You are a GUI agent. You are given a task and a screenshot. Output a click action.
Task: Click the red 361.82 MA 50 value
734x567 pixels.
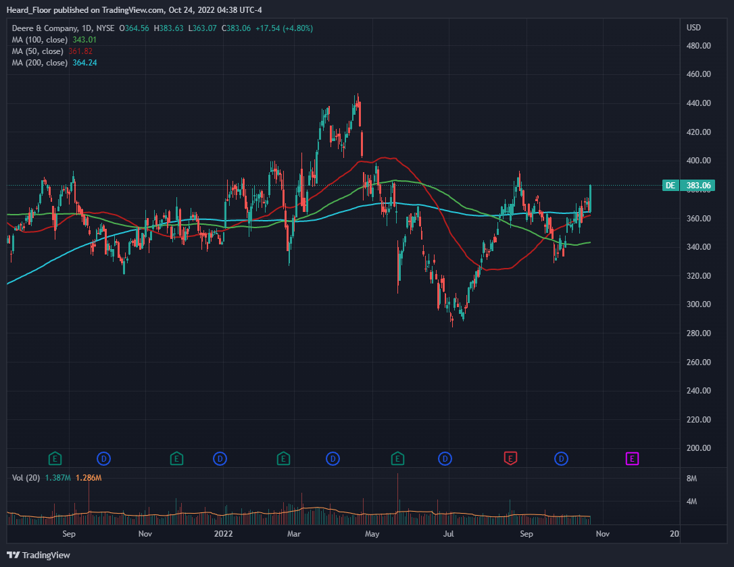80,51
